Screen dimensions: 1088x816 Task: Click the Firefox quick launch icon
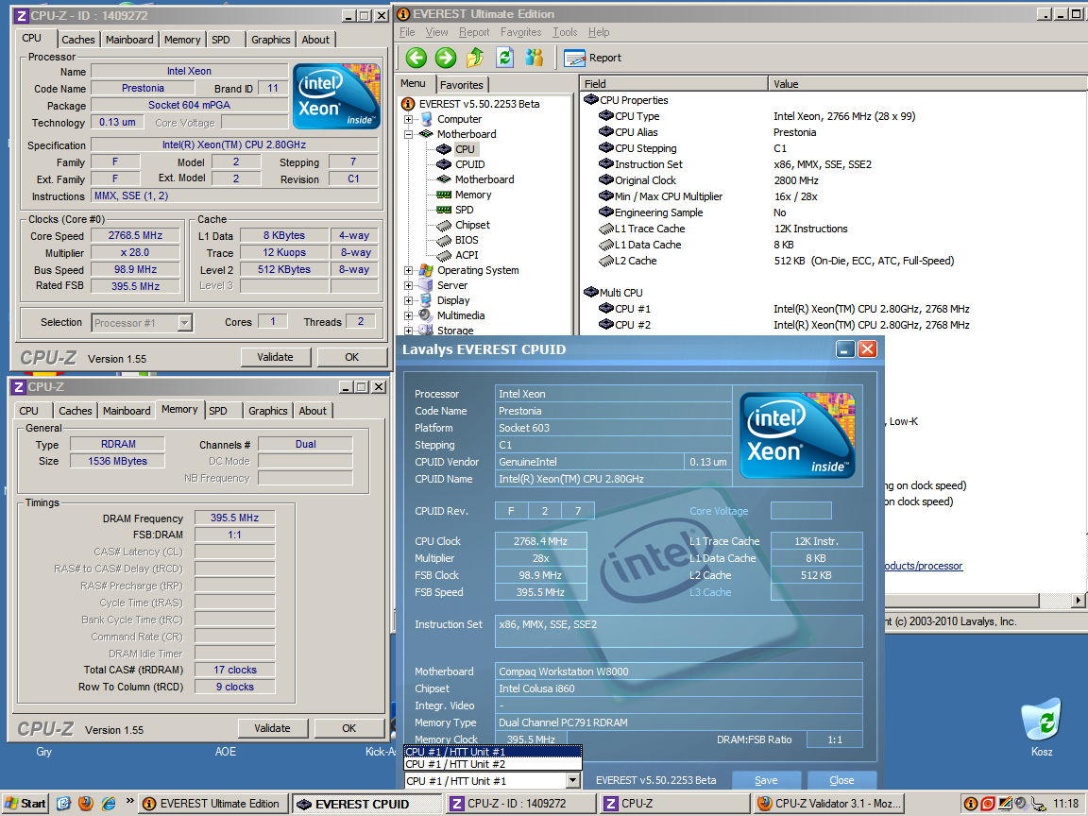[x=86, y=804]
